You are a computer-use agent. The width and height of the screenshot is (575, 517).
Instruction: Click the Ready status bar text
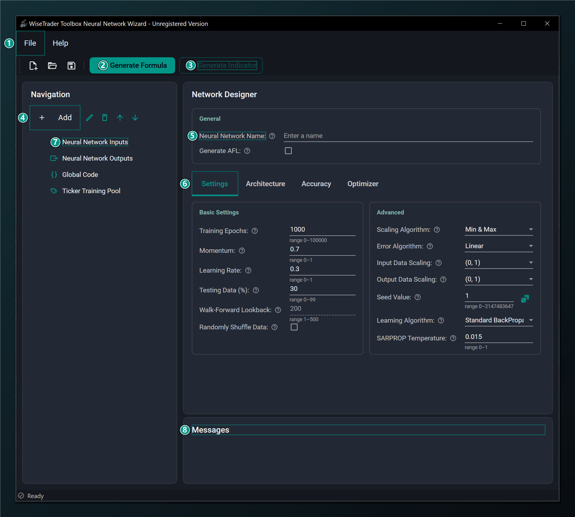pos(36,496)
